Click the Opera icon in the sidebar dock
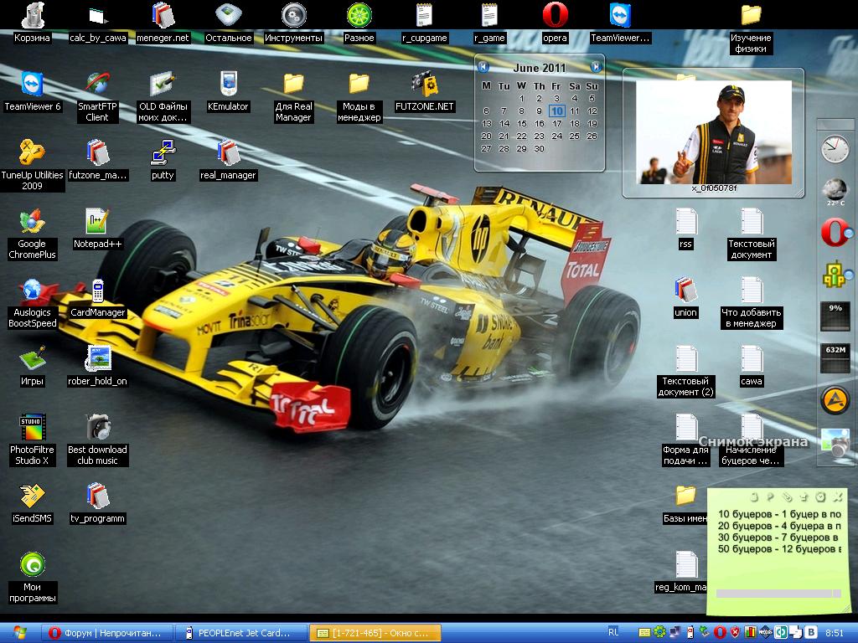Viewport: 858px width, 643px height. (835, 233)
